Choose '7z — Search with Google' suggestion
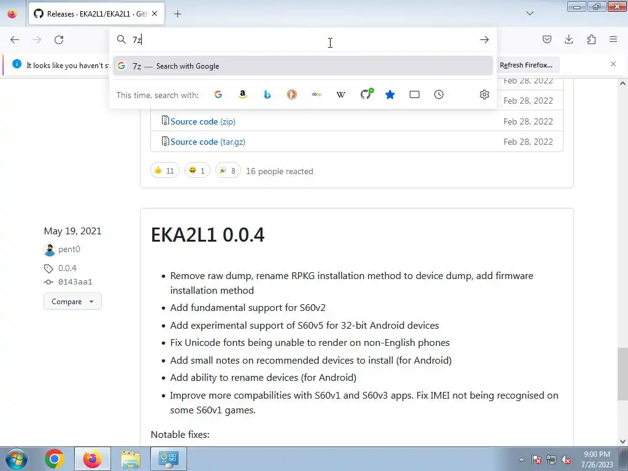The height and width of the screenshot is (471, 628). point(303,66)
